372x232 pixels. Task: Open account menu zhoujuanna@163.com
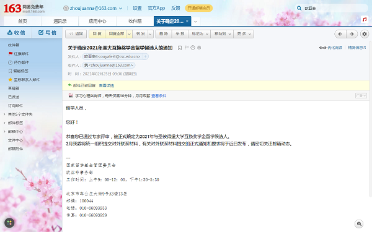tap(96, 8)
